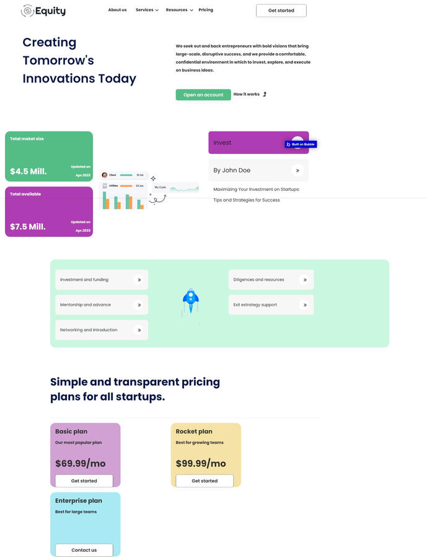Expand the Services dropdown menu
427x558 pixels.
click(x=147, y=10)
